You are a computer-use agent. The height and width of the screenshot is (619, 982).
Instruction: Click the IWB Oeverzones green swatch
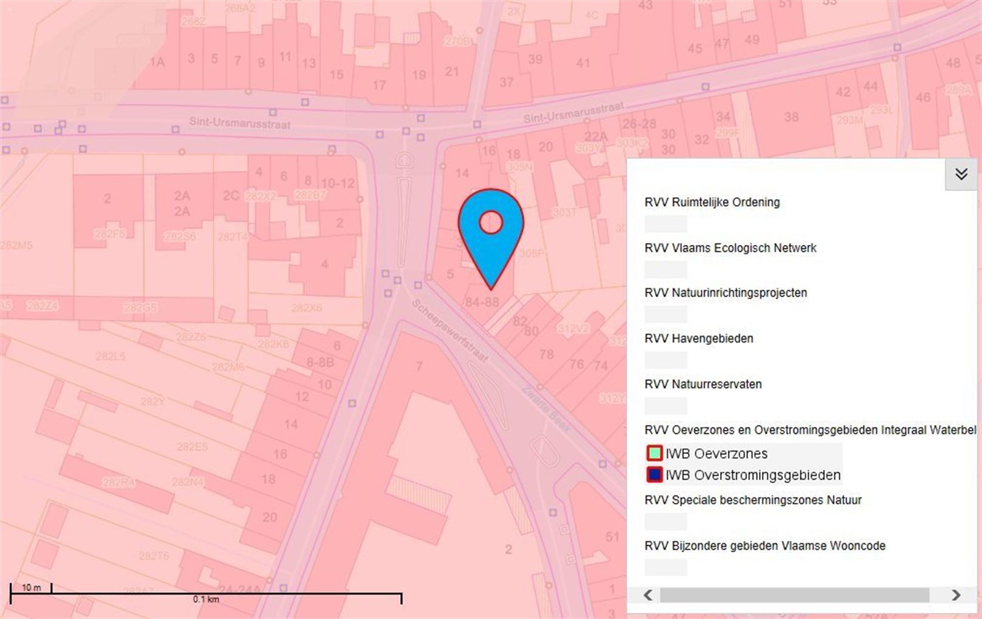(x=655, y=453)
